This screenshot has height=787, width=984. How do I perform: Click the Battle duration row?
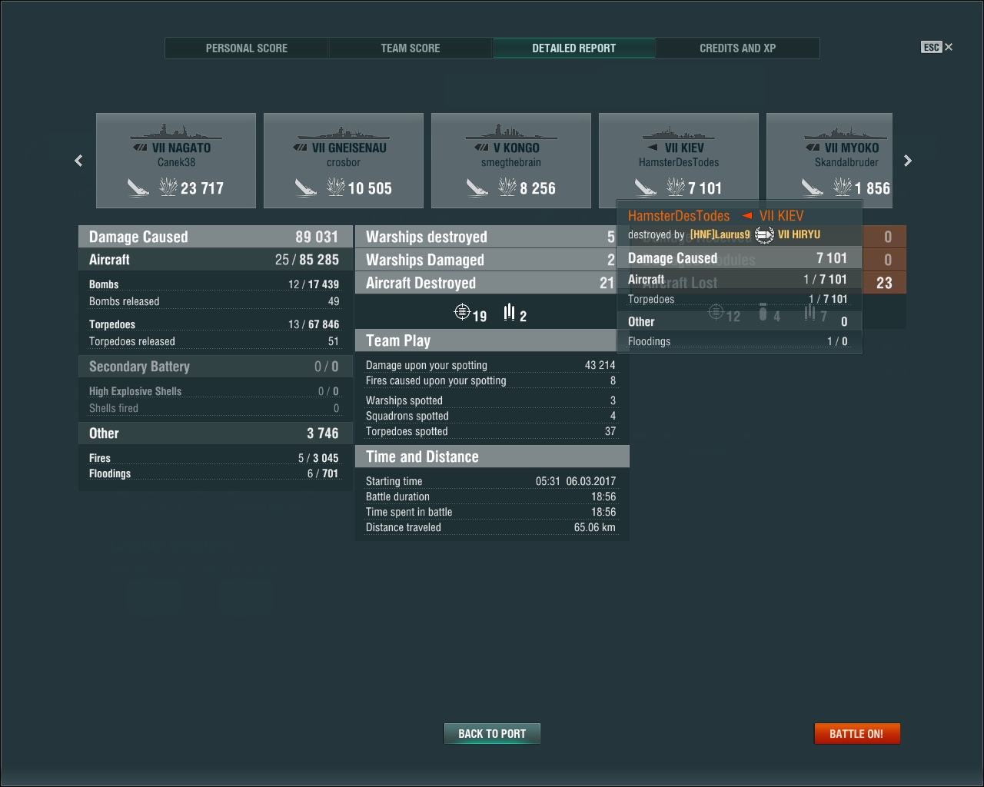[490, 496]
